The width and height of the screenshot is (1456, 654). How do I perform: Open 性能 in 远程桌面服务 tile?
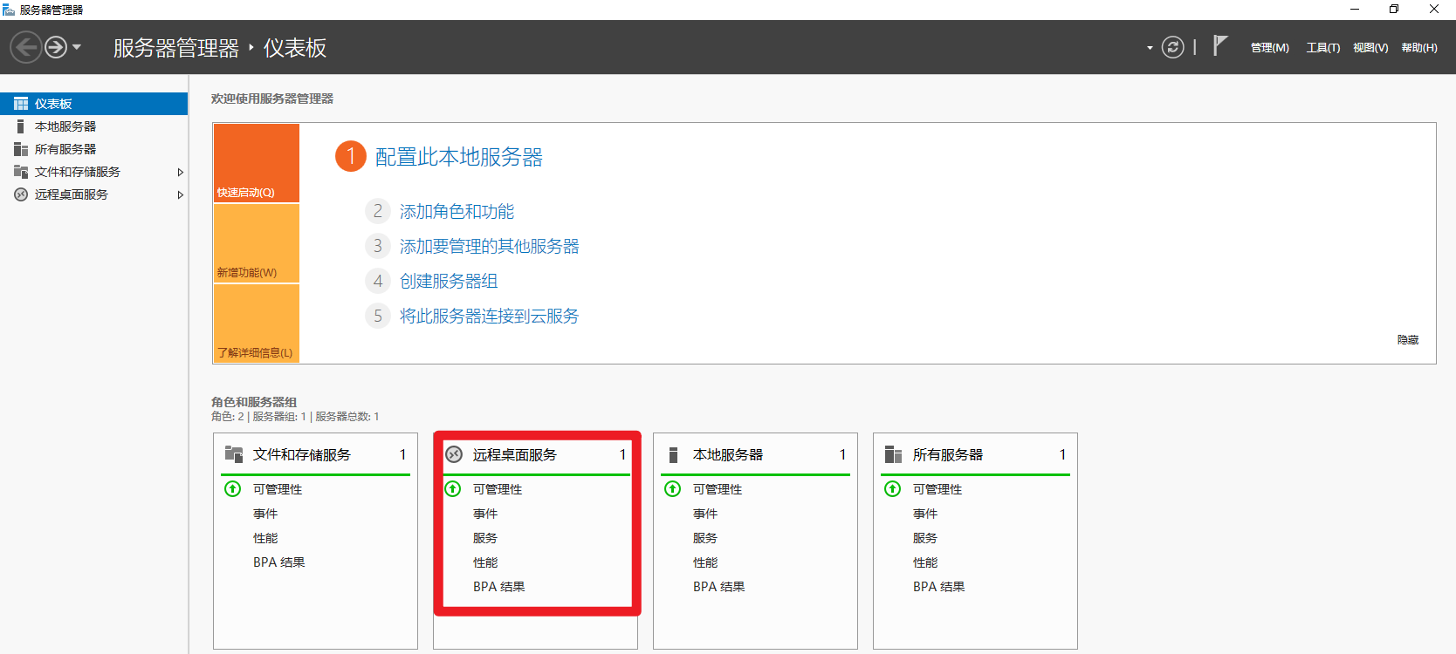pos(485,562)
